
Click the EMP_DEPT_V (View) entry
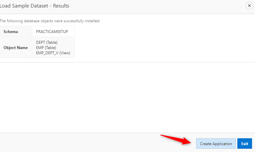coord(53,53)
